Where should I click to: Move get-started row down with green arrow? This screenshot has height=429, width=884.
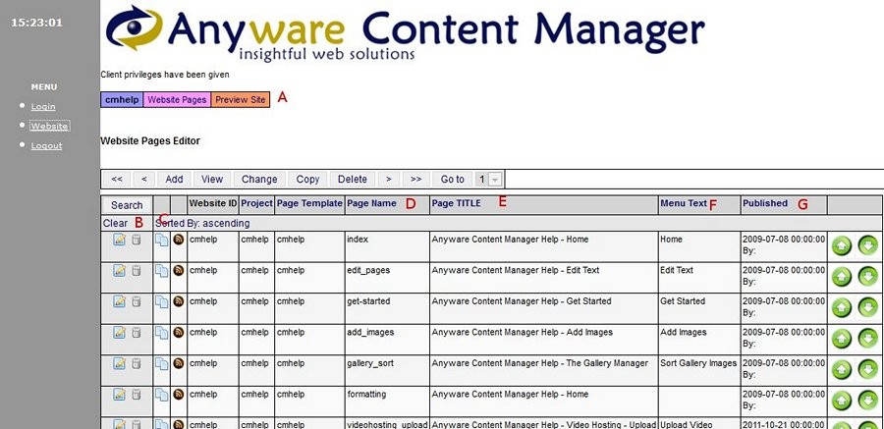[x=868, y=308]
